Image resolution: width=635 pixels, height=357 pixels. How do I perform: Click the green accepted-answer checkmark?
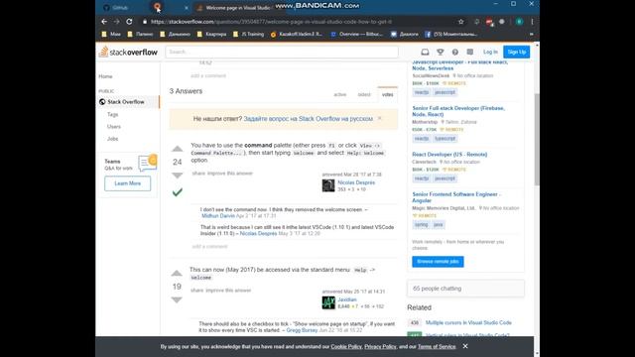click(x=177, y=192)
